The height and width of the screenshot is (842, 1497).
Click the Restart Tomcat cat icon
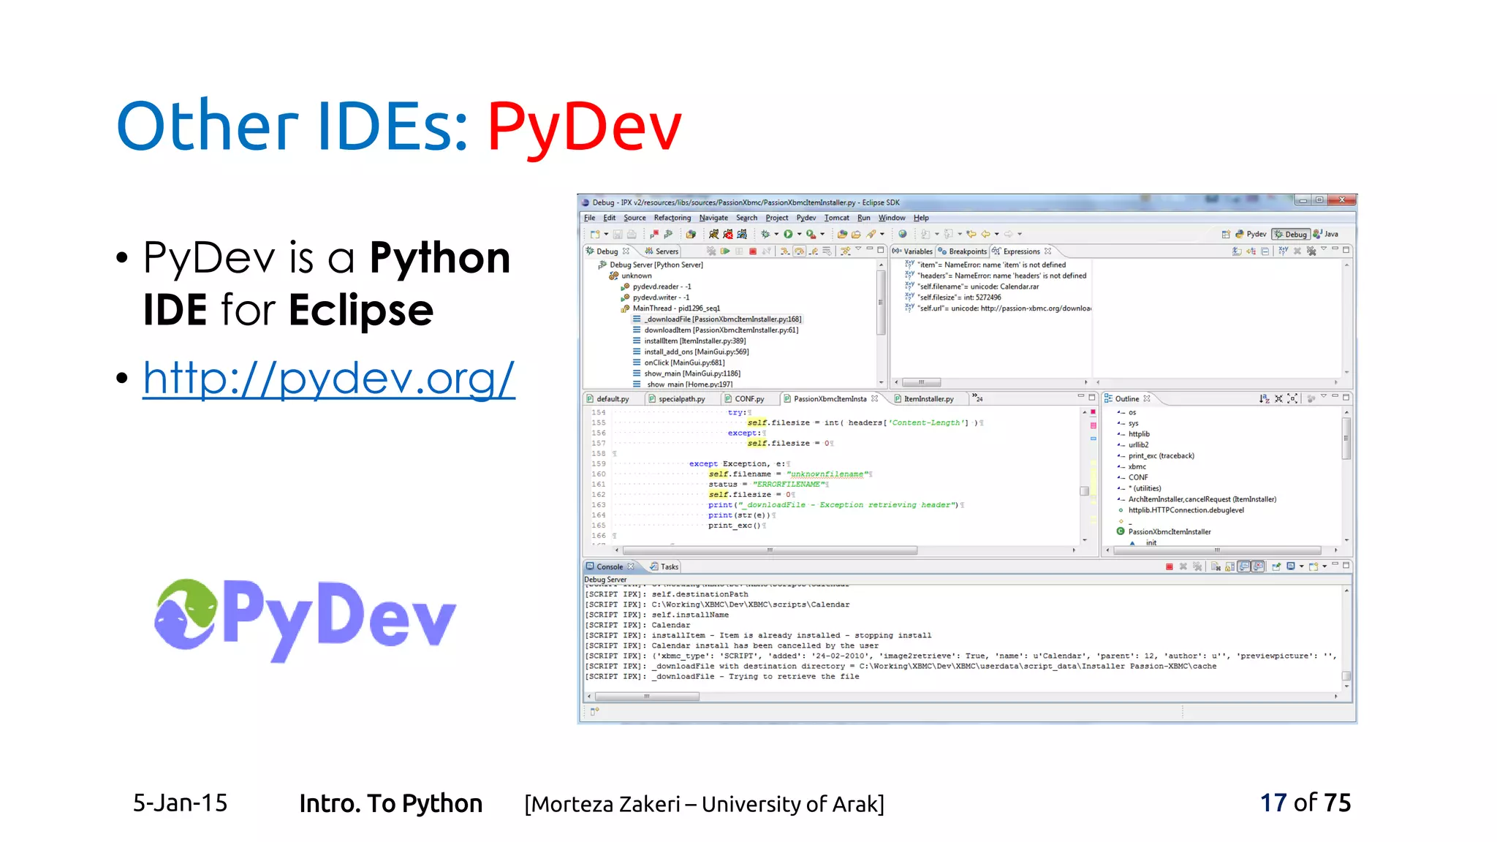click(x=742, y=234)
